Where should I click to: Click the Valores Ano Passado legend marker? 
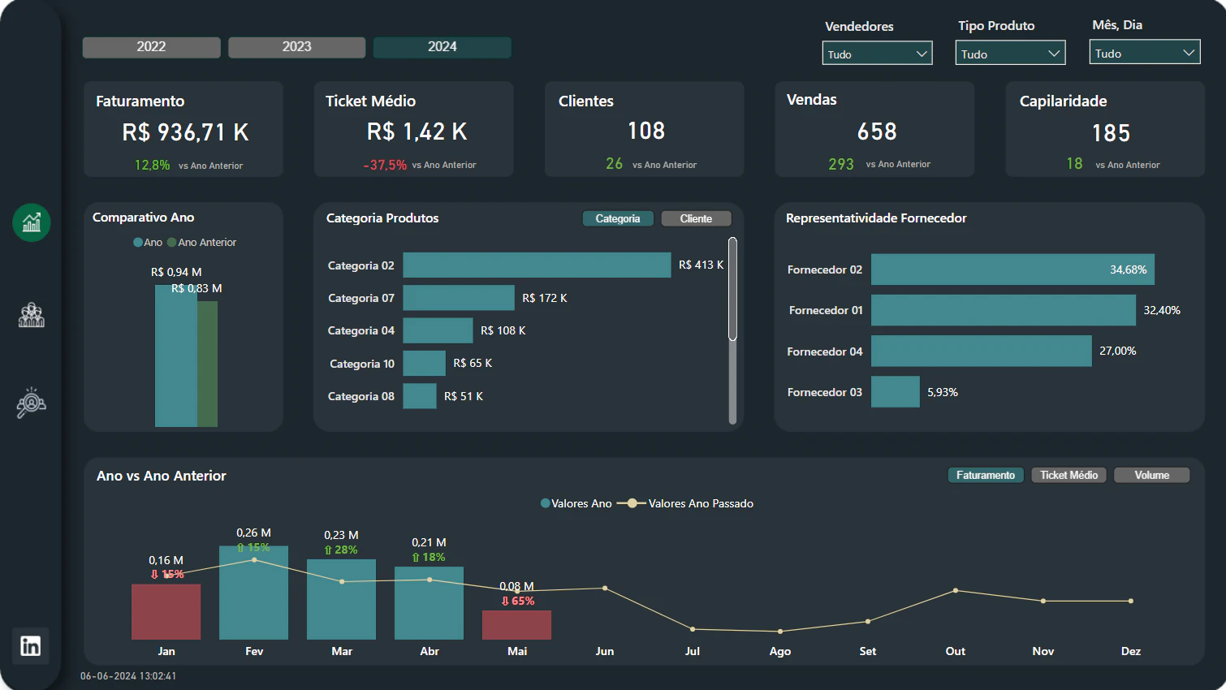click(632, 503)
